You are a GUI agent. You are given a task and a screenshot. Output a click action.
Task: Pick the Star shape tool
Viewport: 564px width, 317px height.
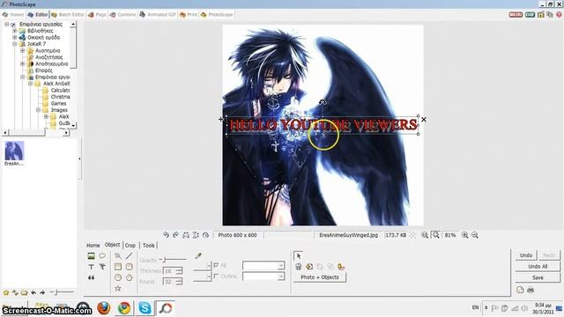(x=117, y=288)
